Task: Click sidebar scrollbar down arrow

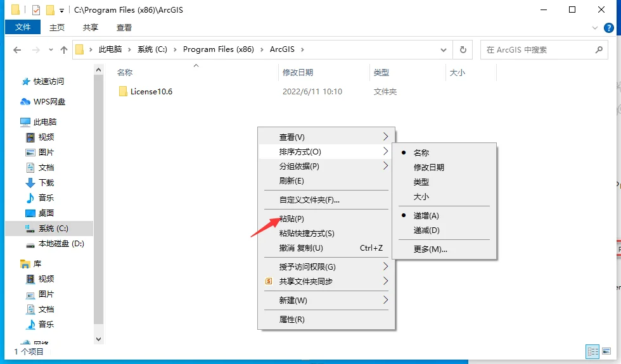Action: click(99, 339)
